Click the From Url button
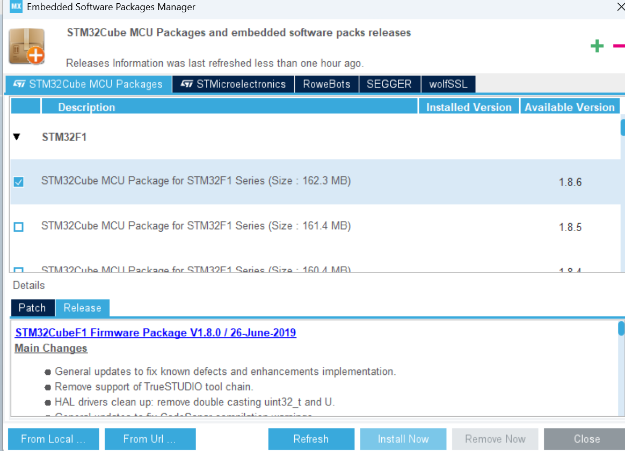 (x=150, y=439)
